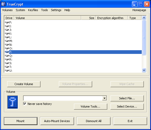The image size is (151, 130).
Task: Click Auto-Mount Devices button
Action: pos(57,121)
